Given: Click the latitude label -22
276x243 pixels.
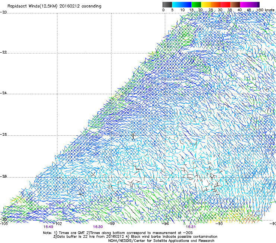Looking at the screenshot, I should (x=3, y=52).
